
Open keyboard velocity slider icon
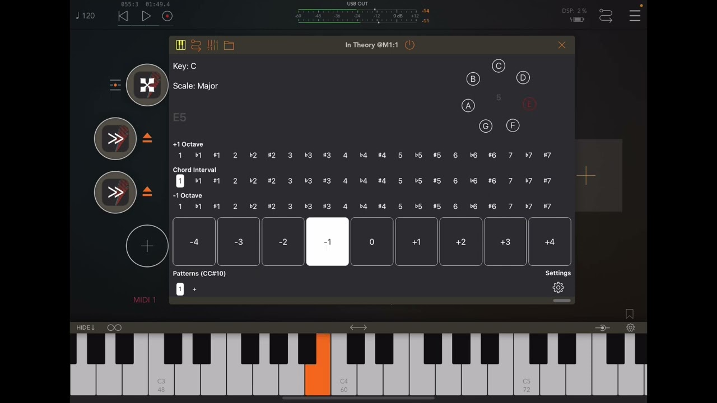[x=602, y=327]
